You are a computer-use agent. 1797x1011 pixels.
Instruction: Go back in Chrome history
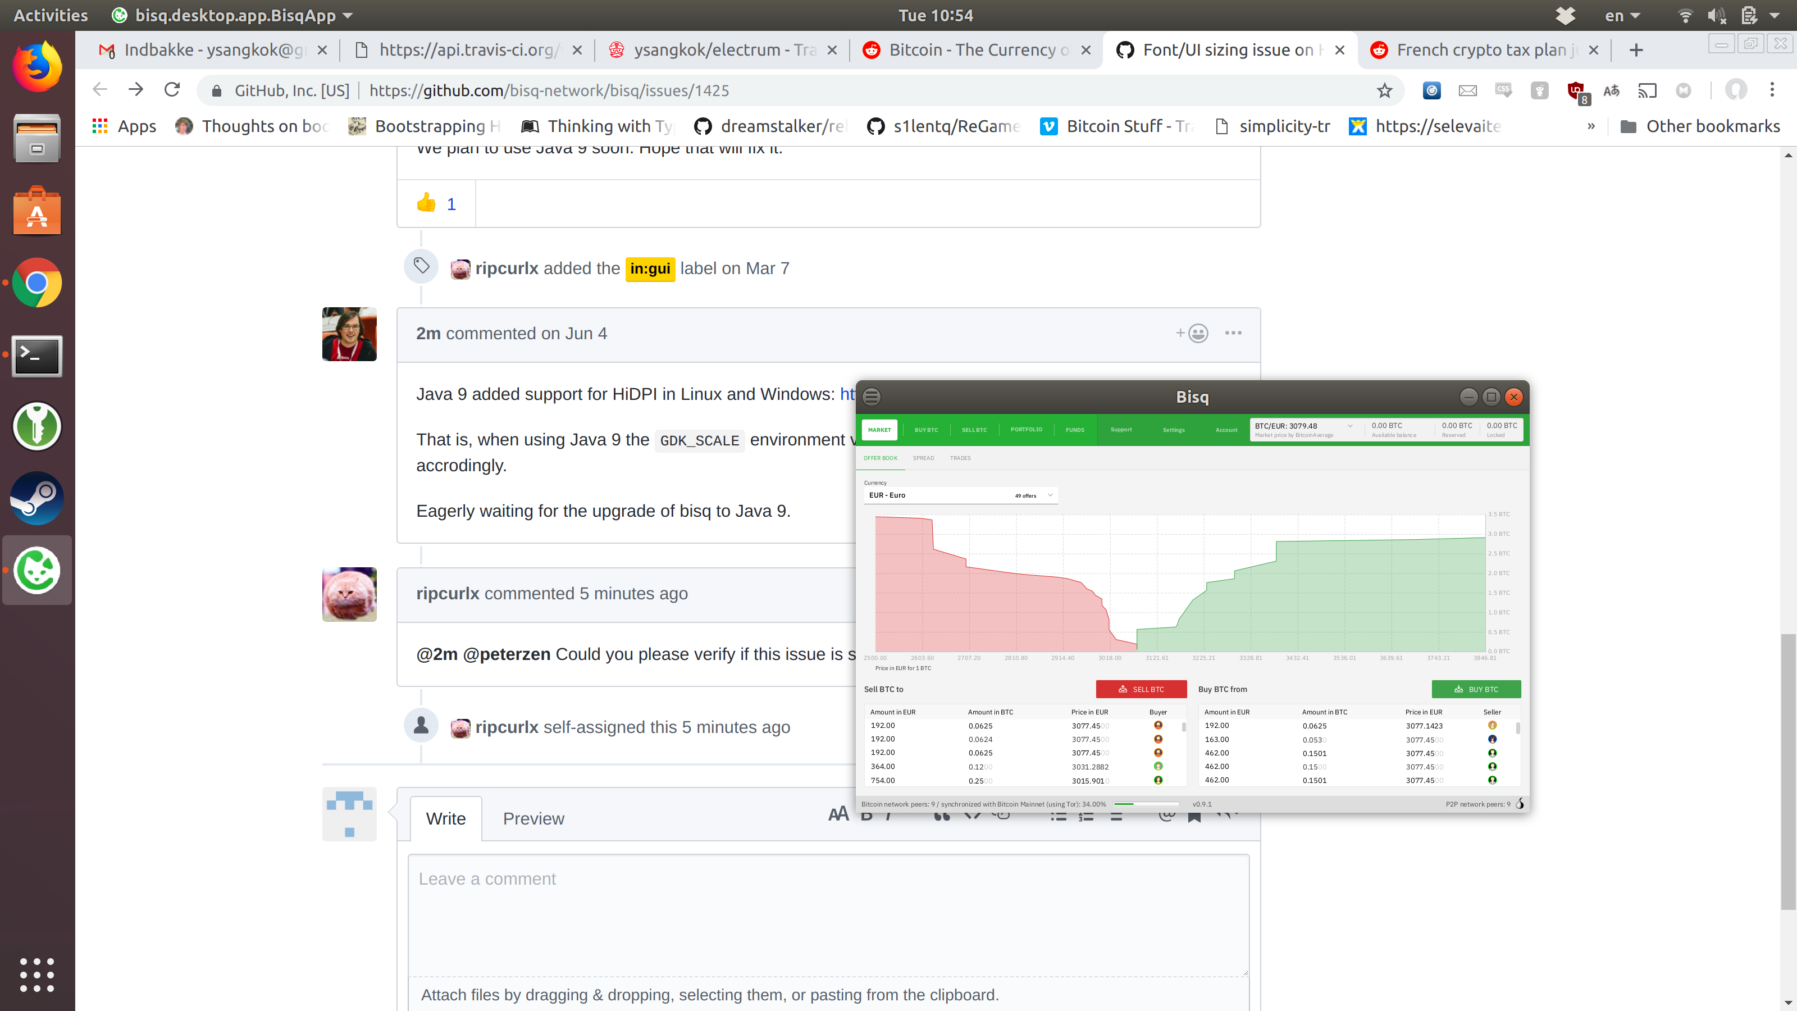(100, 90)
